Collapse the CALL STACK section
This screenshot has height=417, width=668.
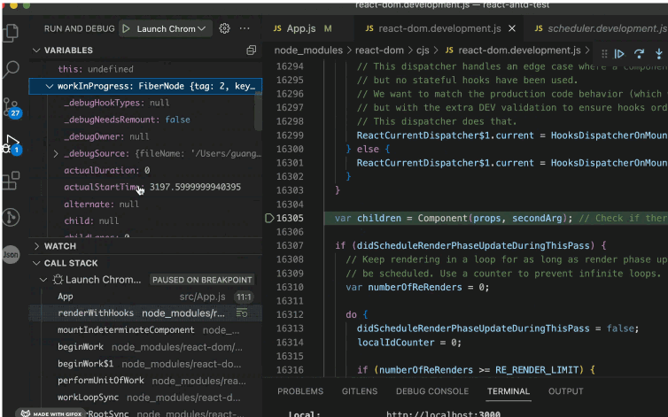[36, 263]
